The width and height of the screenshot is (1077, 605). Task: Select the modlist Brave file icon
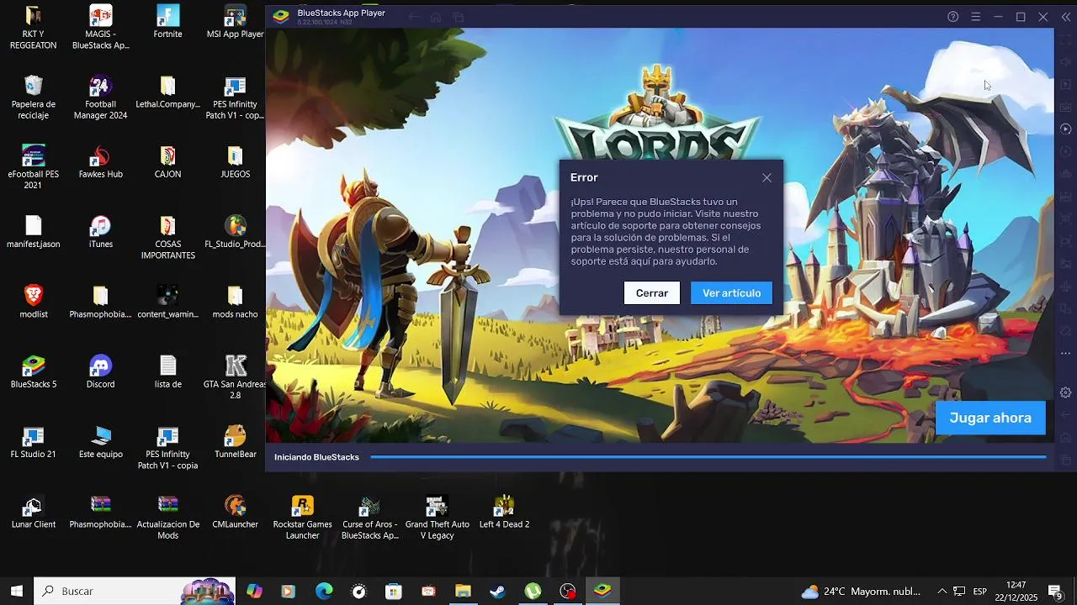point(34,302)
